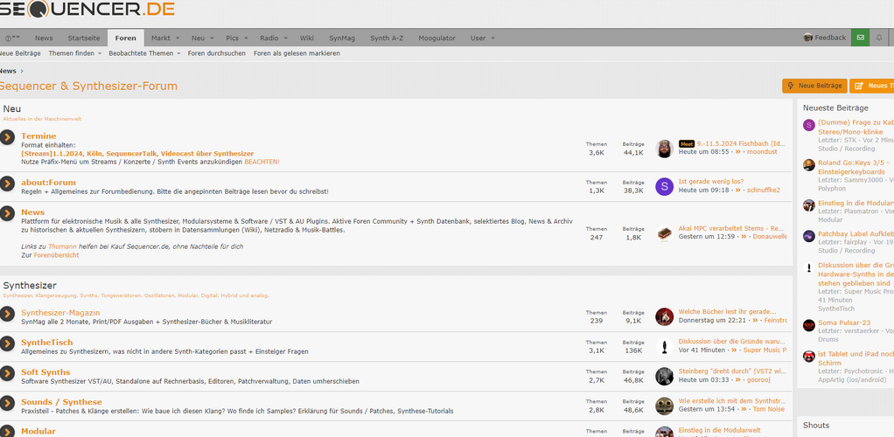
Task: Open schnuffke2's purple S avatar
Action: coord(664,186)
